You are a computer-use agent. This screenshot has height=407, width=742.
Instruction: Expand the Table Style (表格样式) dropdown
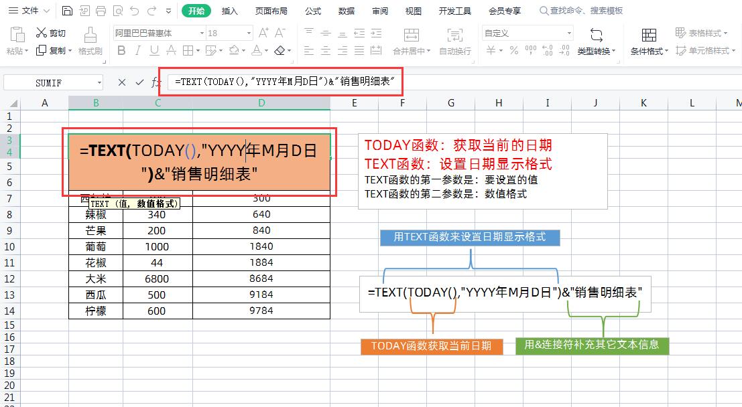point(726,33)
